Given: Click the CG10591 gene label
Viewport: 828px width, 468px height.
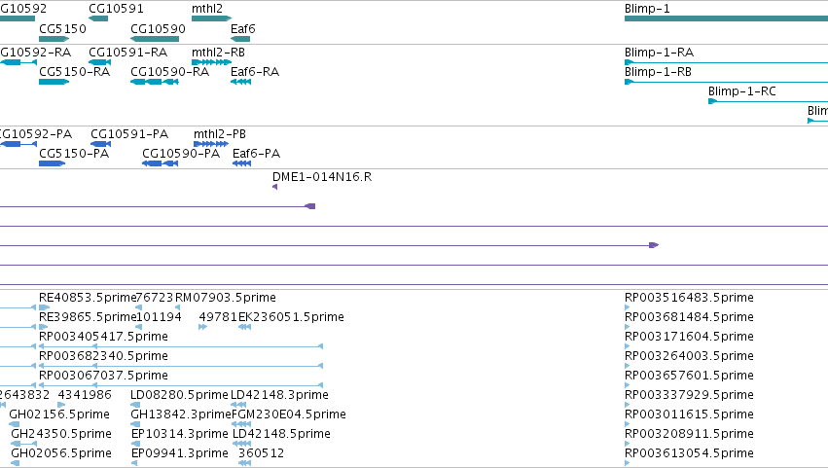Looking at the screenshot, I should (116, 9).
